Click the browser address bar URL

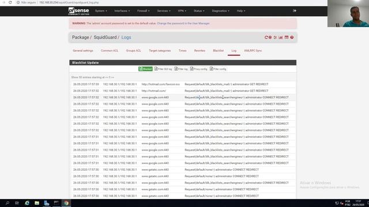click(69, 2)
